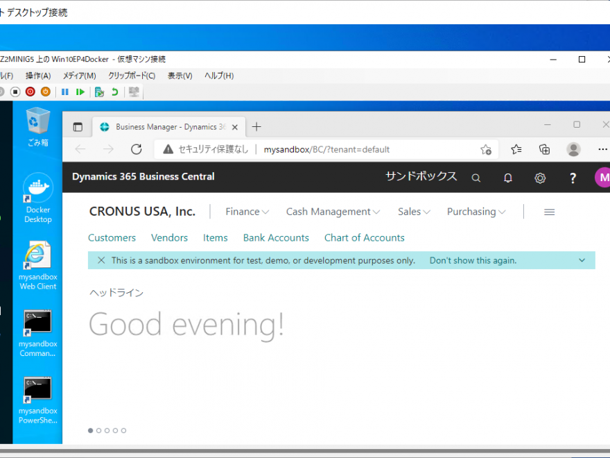Open the Items list

tap(215, 237)
